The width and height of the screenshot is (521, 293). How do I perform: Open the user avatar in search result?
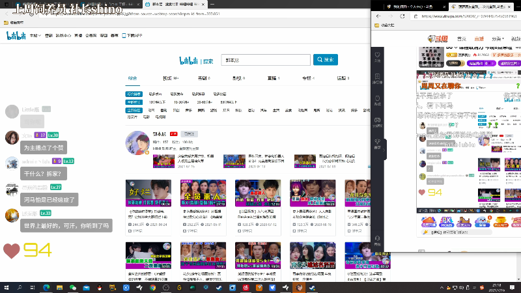point(137,143)
